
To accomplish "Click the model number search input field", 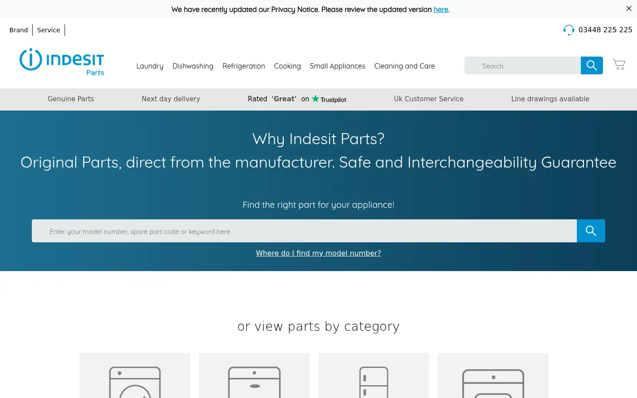I will (x=304, y=231).
